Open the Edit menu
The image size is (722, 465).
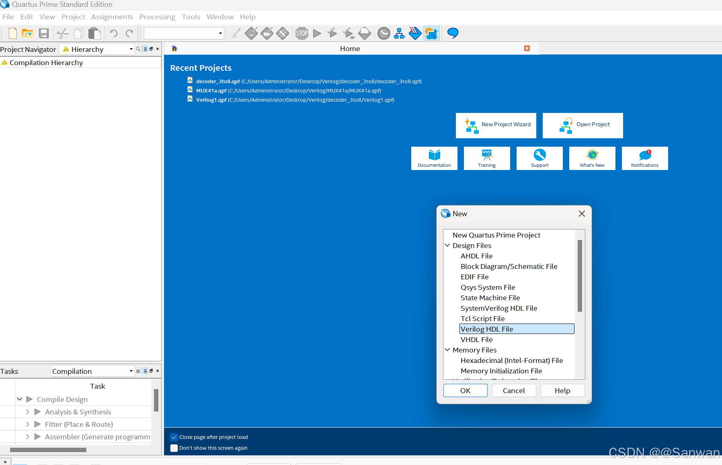[x=27, y=17]
